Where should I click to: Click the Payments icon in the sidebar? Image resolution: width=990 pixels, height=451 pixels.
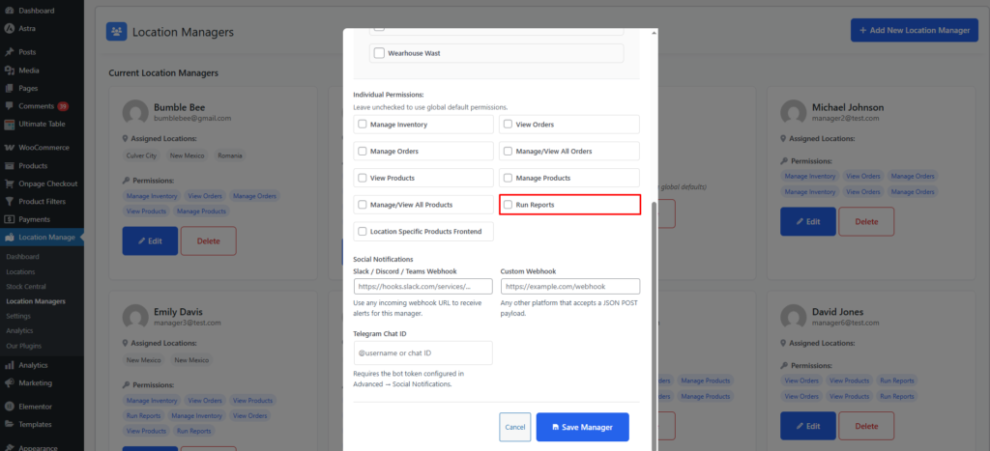click(x=9, y=219)
